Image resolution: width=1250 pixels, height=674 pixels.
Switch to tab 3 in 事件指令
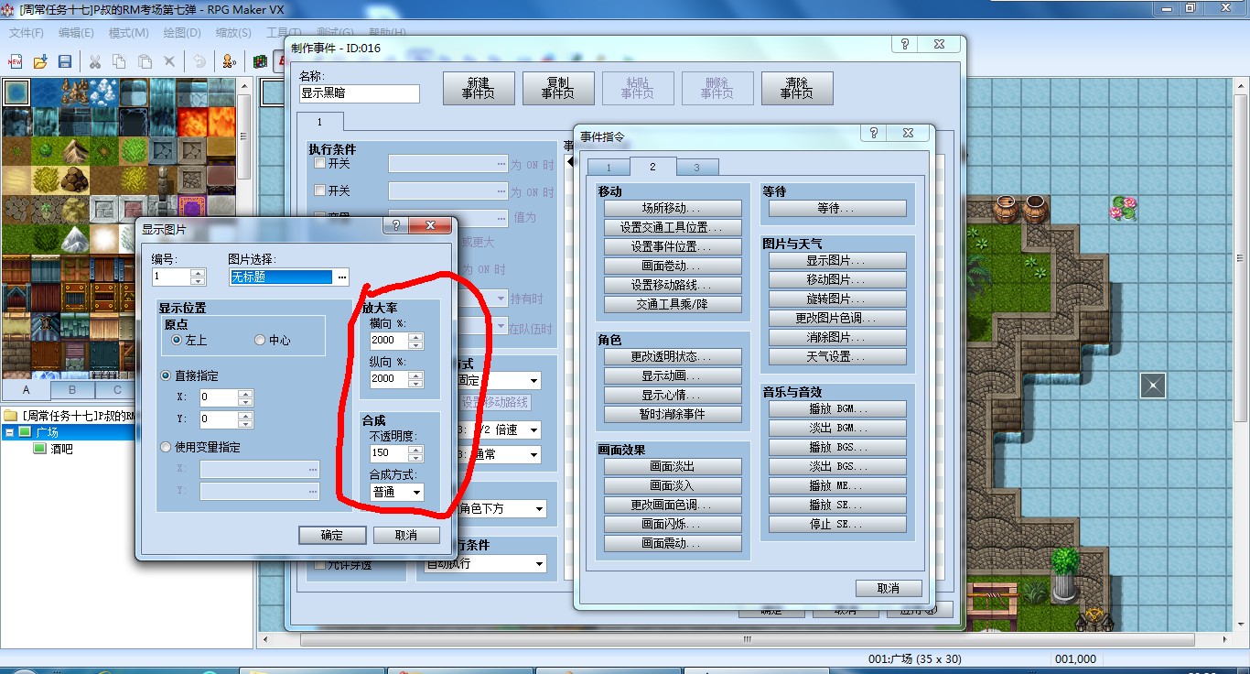point(696,168)
